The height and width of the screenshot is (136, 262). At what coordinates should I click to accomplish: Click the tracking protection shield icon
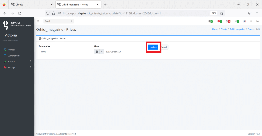point(48,13)
